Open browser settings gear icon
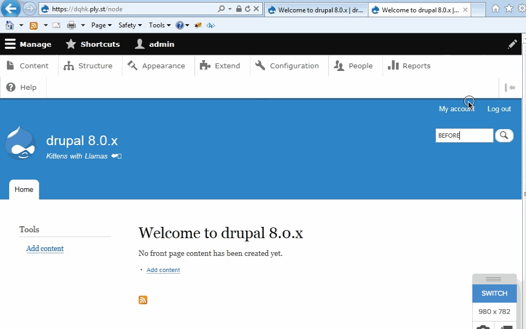526x329 pixels. (x=522, y=9)
